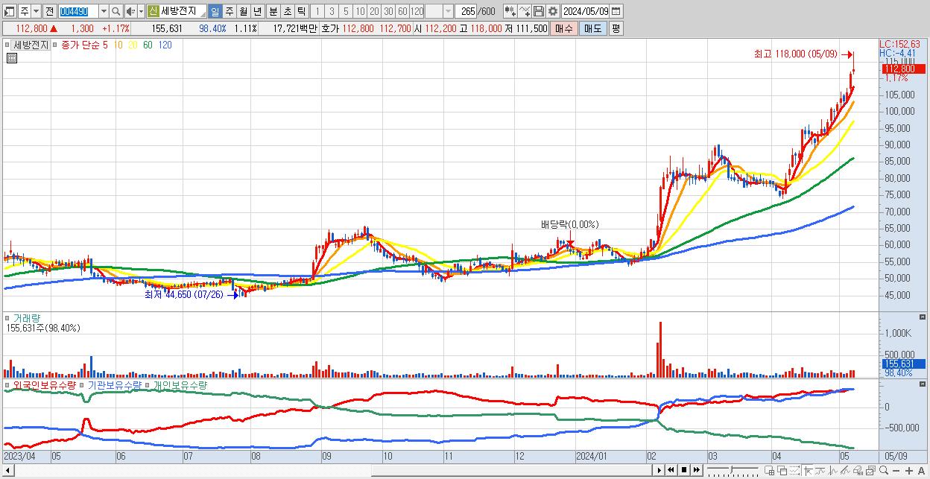Screen dimensions: 930x479
Task: Open the grid icon under 세방전지 label
Action: click(11, 57)
